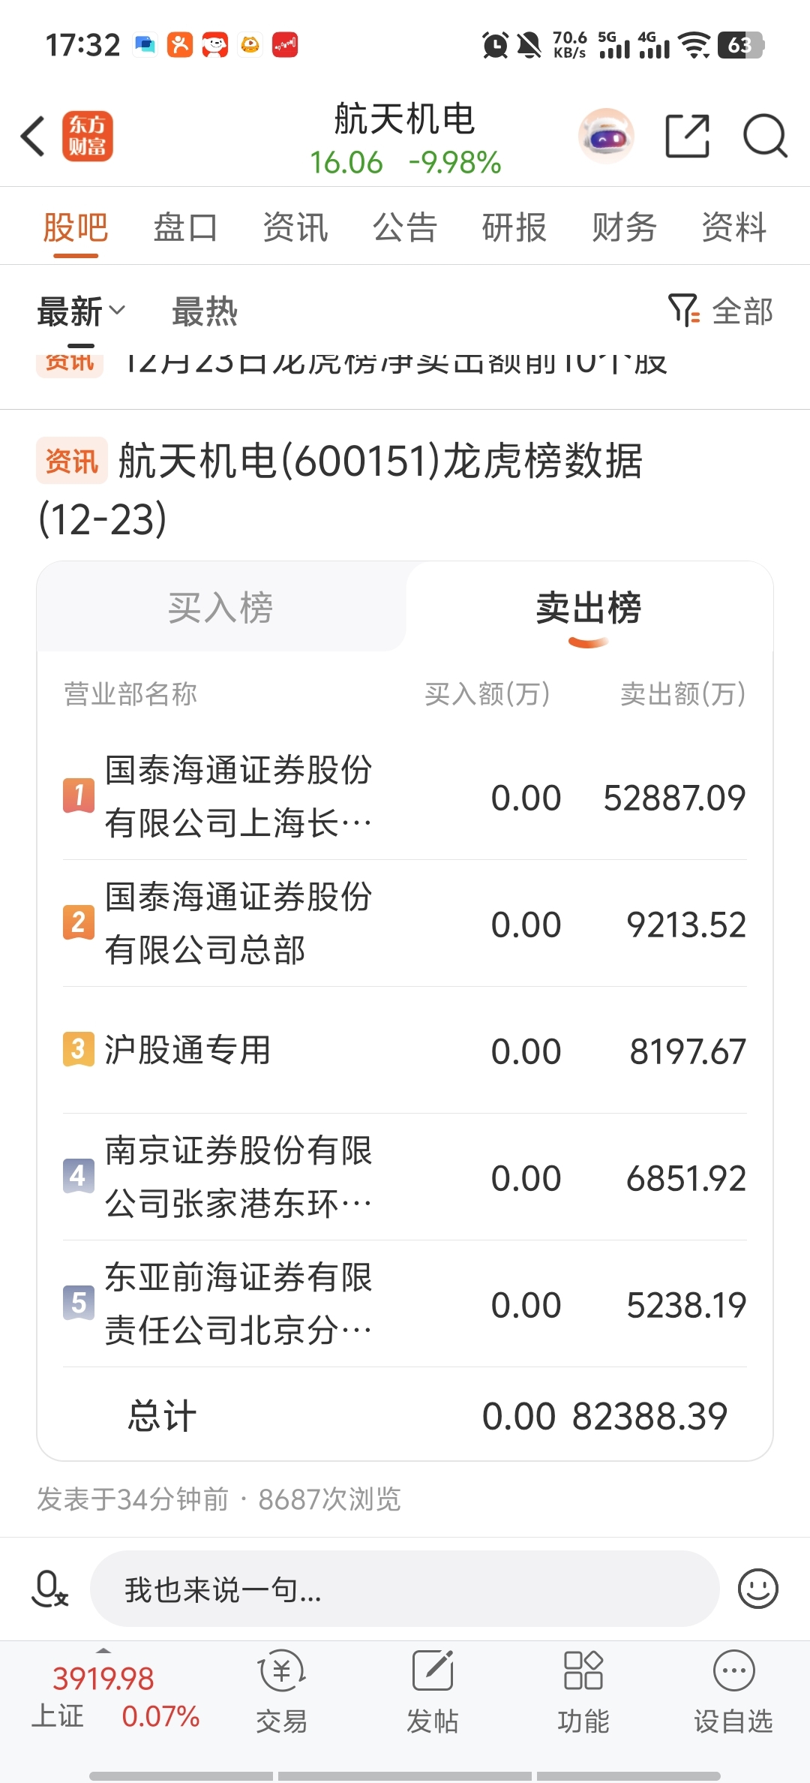This screenshot has width=810, height=1783.
Task: Tap the 我也来说一句 comment field
Action: pos(405,1589)
